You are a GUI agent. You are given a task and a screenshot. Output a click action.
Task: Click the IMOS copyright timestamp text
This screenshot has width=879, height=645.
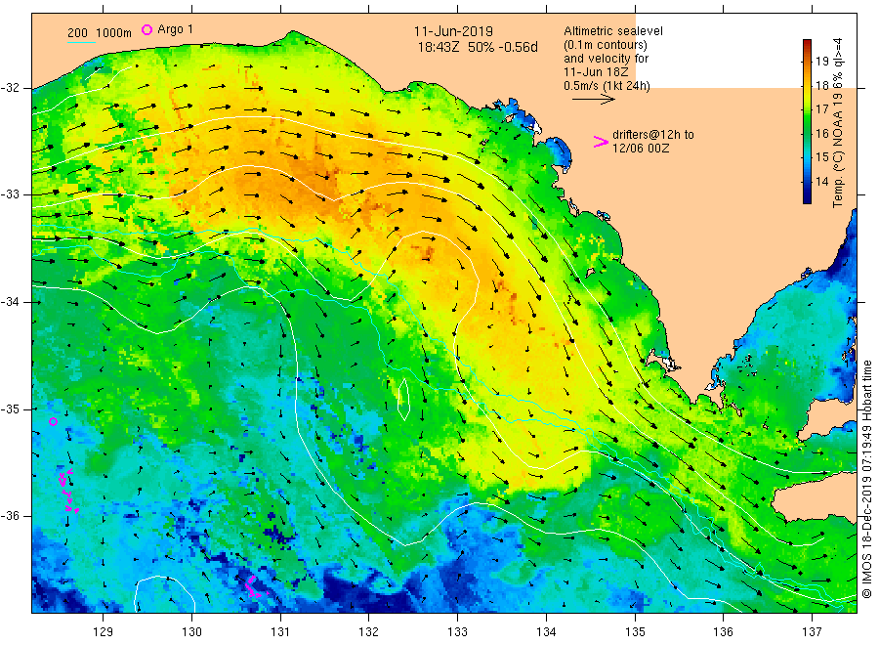867,479
